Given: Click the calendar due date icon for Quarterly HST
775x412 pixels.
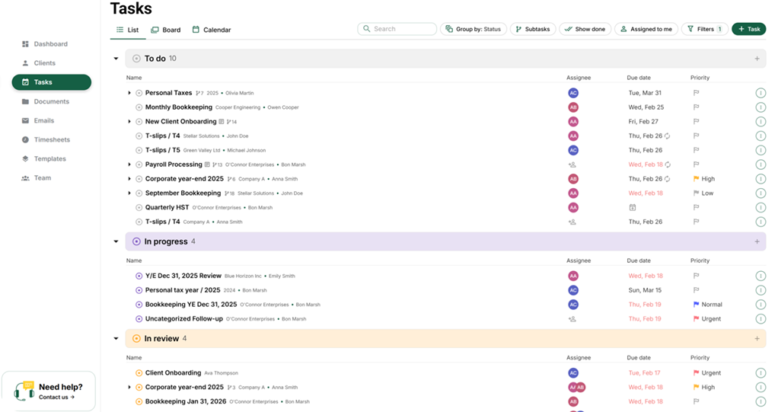Looking at the screenshot, I should point(632,207).
